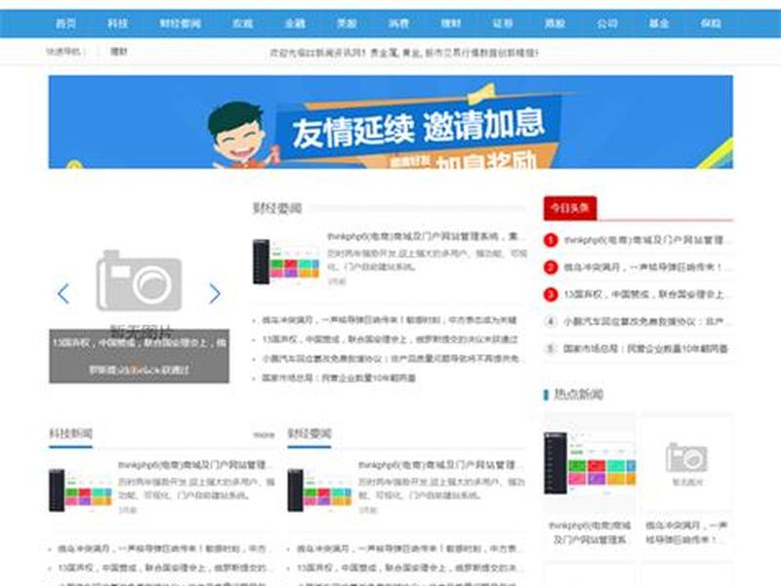Screen dimensions: 781x586
Task: Click the 友情延续 邀请加息 banner
Action: 390,122
